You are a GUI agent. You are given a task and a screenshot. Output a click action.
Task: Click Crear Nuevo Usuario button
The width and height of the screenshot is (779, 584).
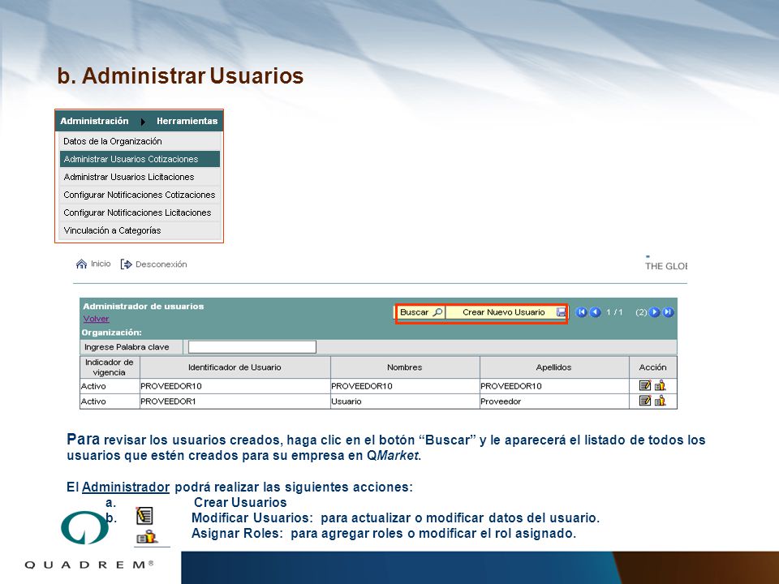[506, 312]
